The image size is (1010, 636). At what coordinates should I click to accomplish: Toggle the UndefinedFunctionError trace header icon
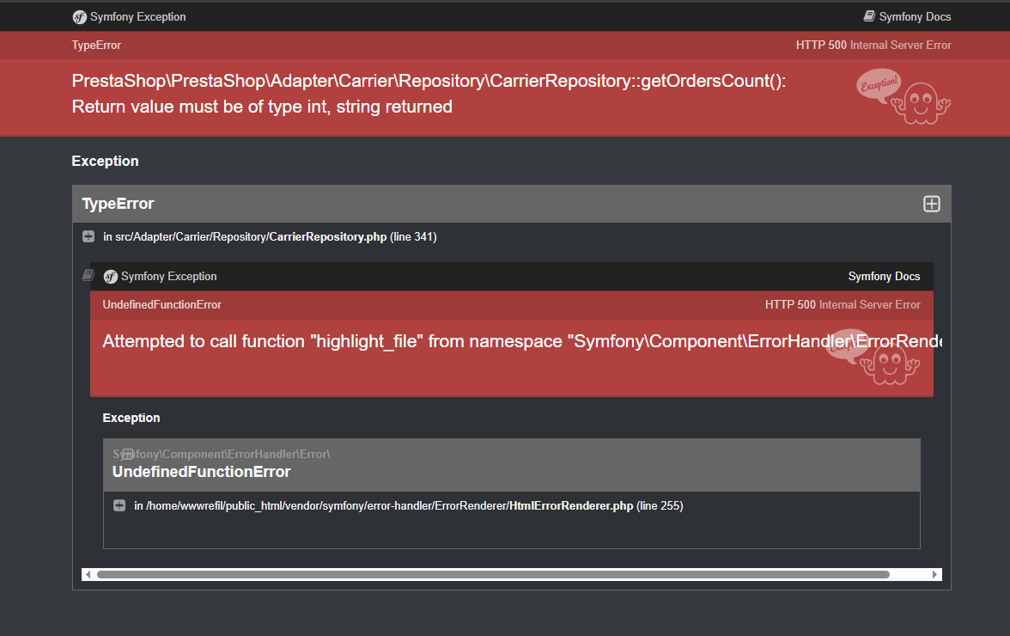pyautogui.click(x=127, y=454)
